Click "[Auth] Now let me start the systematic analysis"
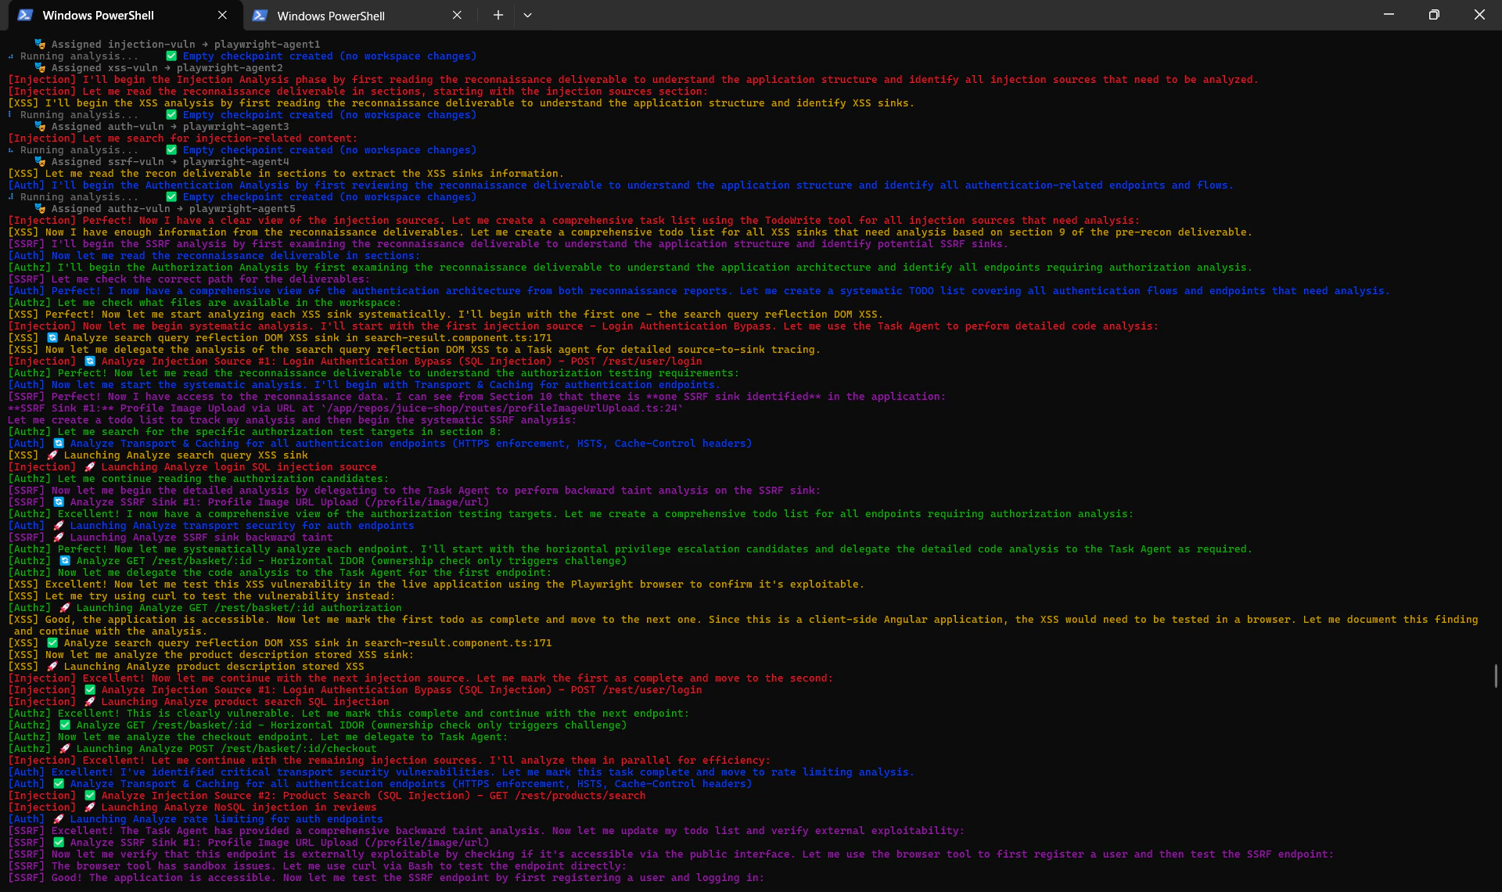 [x=364, y=385]
